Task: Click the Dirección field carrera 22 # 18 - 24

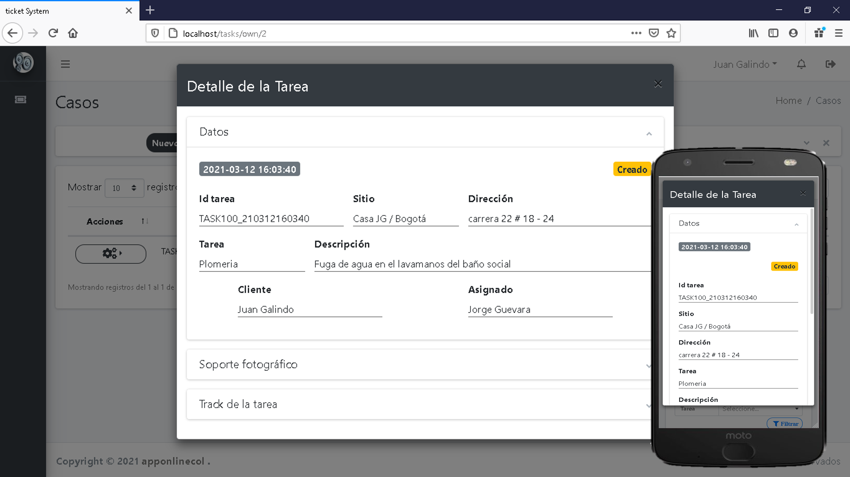Action: tap(559, 219)
